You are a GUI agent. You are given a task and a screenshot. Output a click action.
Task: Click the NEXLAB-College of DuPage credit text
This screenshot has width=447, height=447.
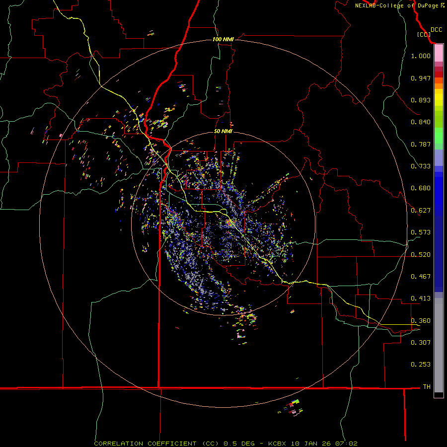[x=399, y=5]
